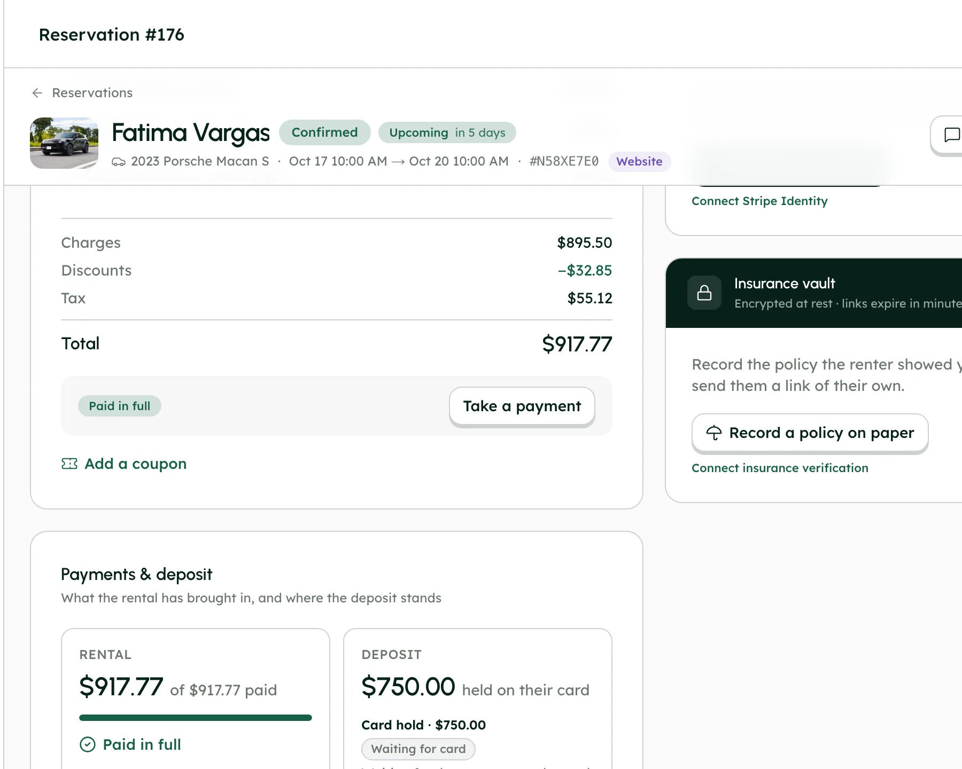Click the Discounts value −$32.85

pos(585,271)
